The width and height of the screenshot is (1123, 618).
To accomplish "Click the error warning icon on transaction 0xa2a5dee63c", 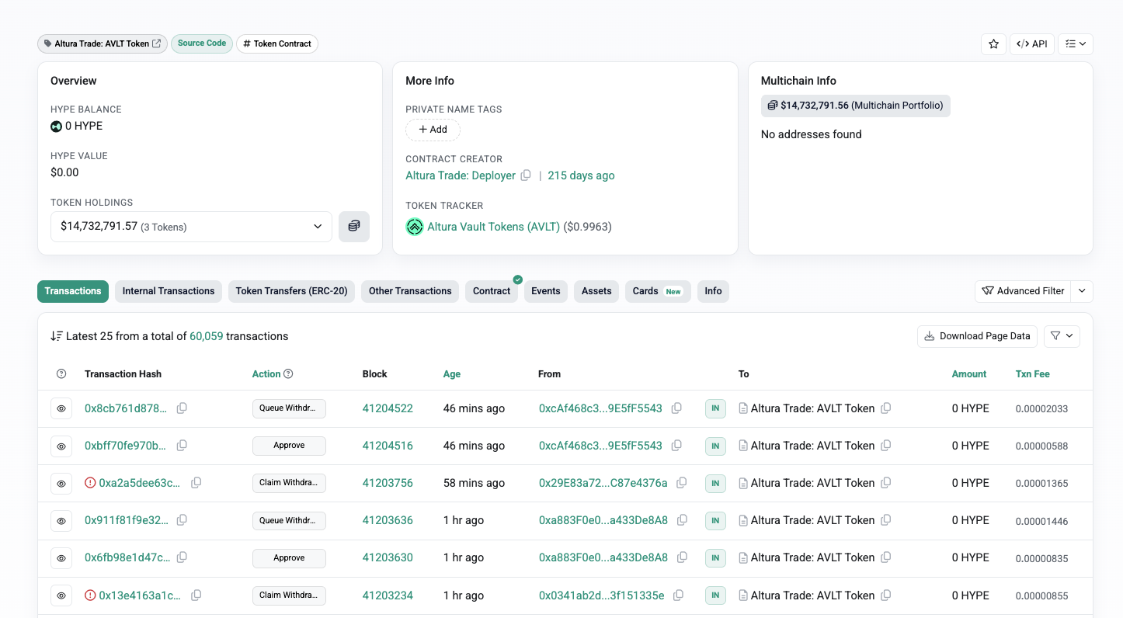I will pyautogui.click(x=90, y=483).
